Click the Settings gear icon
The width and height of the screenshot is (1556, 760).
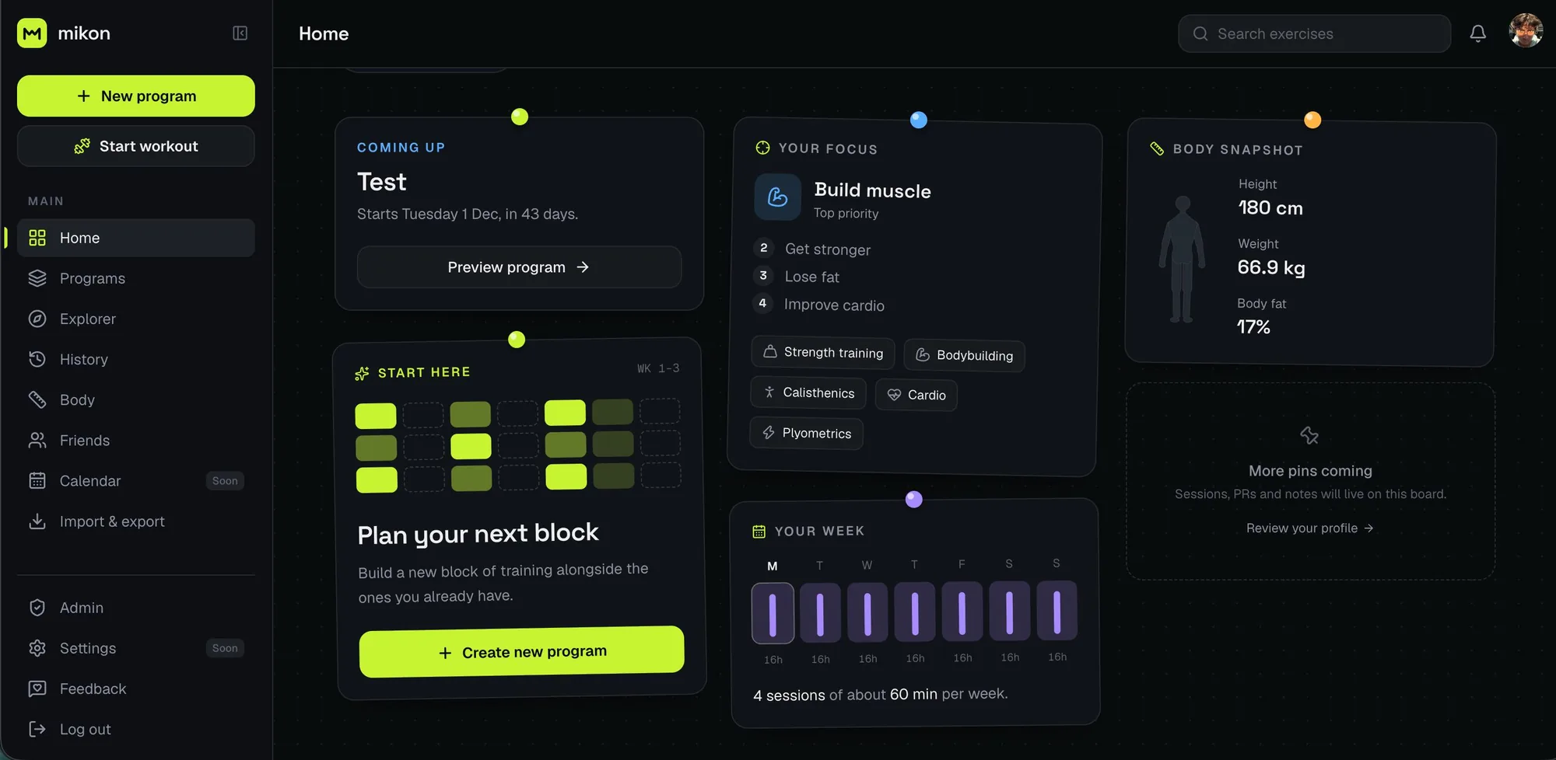tap(37, 648)
